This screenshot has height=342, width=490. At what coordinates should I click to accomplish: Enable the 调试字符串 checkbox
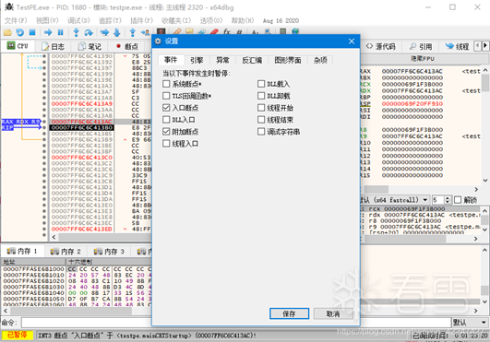coord(261,132)
